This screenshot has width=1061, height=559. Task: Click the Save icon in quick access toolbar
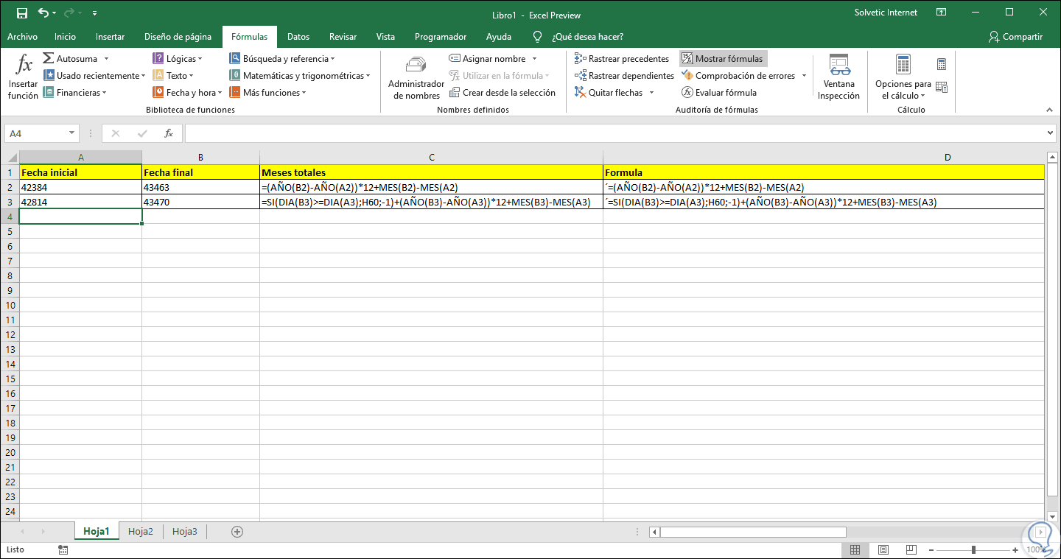point(22,14)
